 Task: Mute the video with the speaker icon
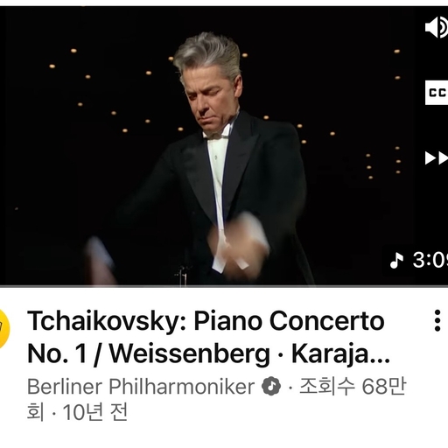[x=437, y=27]
